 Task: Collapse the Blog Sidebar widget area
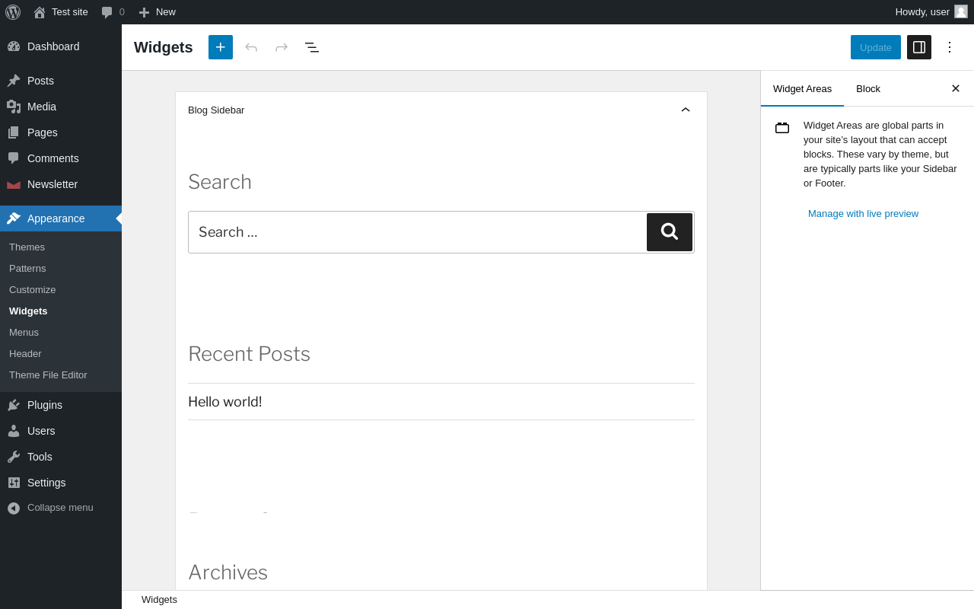tap(686, 110)
